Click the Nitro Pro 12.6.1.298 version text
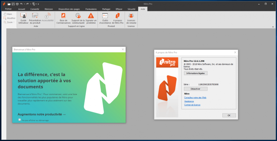 coord(194,61)
